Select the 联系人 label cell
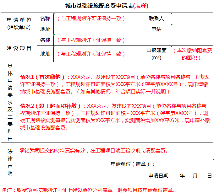This screenshot has width=214, height=193. click(x=156, y=19)
